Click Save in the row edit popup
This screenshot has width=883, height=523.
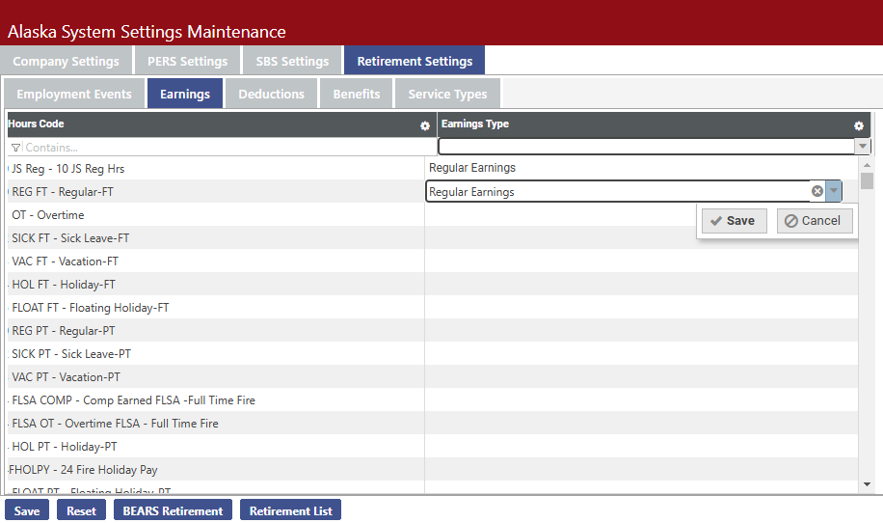pyautogui.click(x=734, y=221)
